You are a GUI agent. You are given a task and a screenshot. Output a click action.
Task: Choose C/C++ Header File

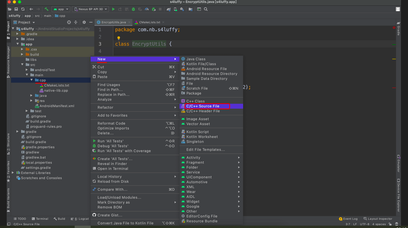click(211, 111)
